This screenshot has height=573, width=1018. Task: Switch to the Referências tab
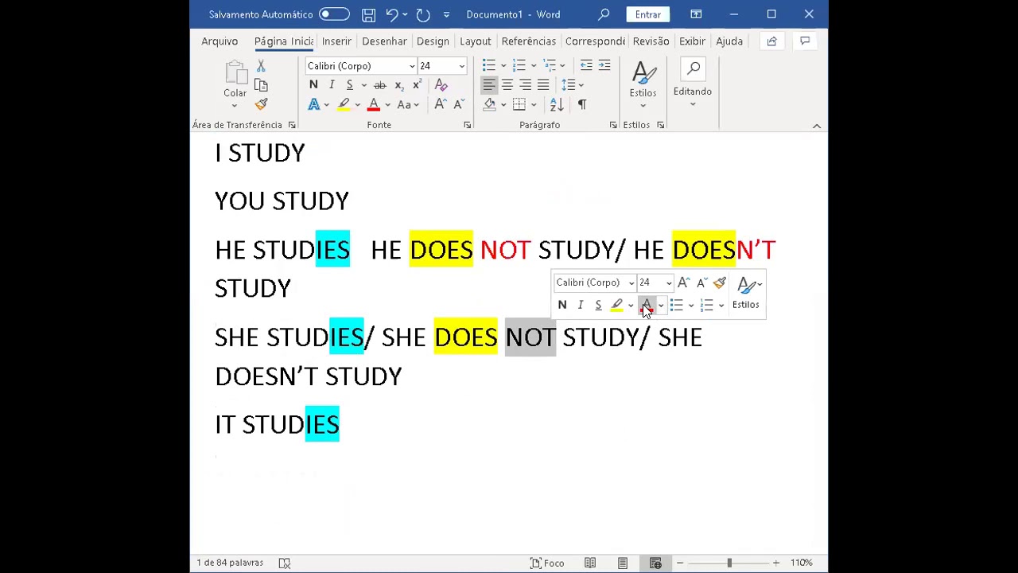click(x=529, y=41)
